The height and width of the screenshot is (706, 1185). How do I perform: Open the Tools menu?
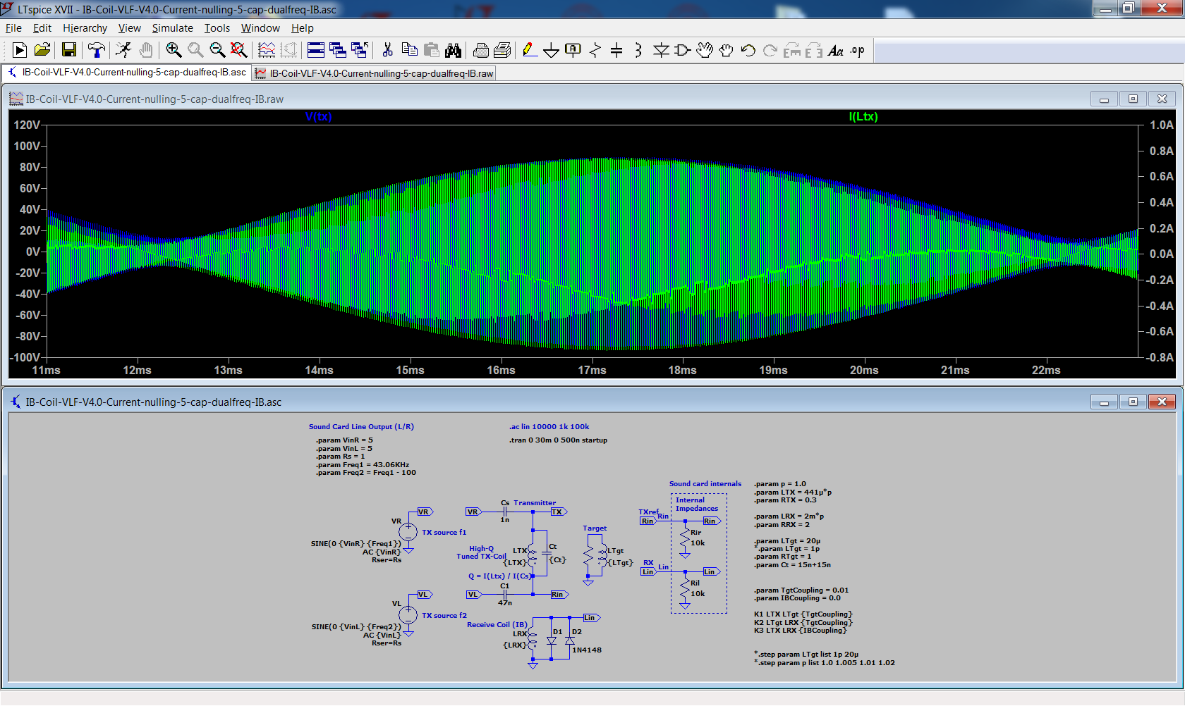tap(217, 28)
